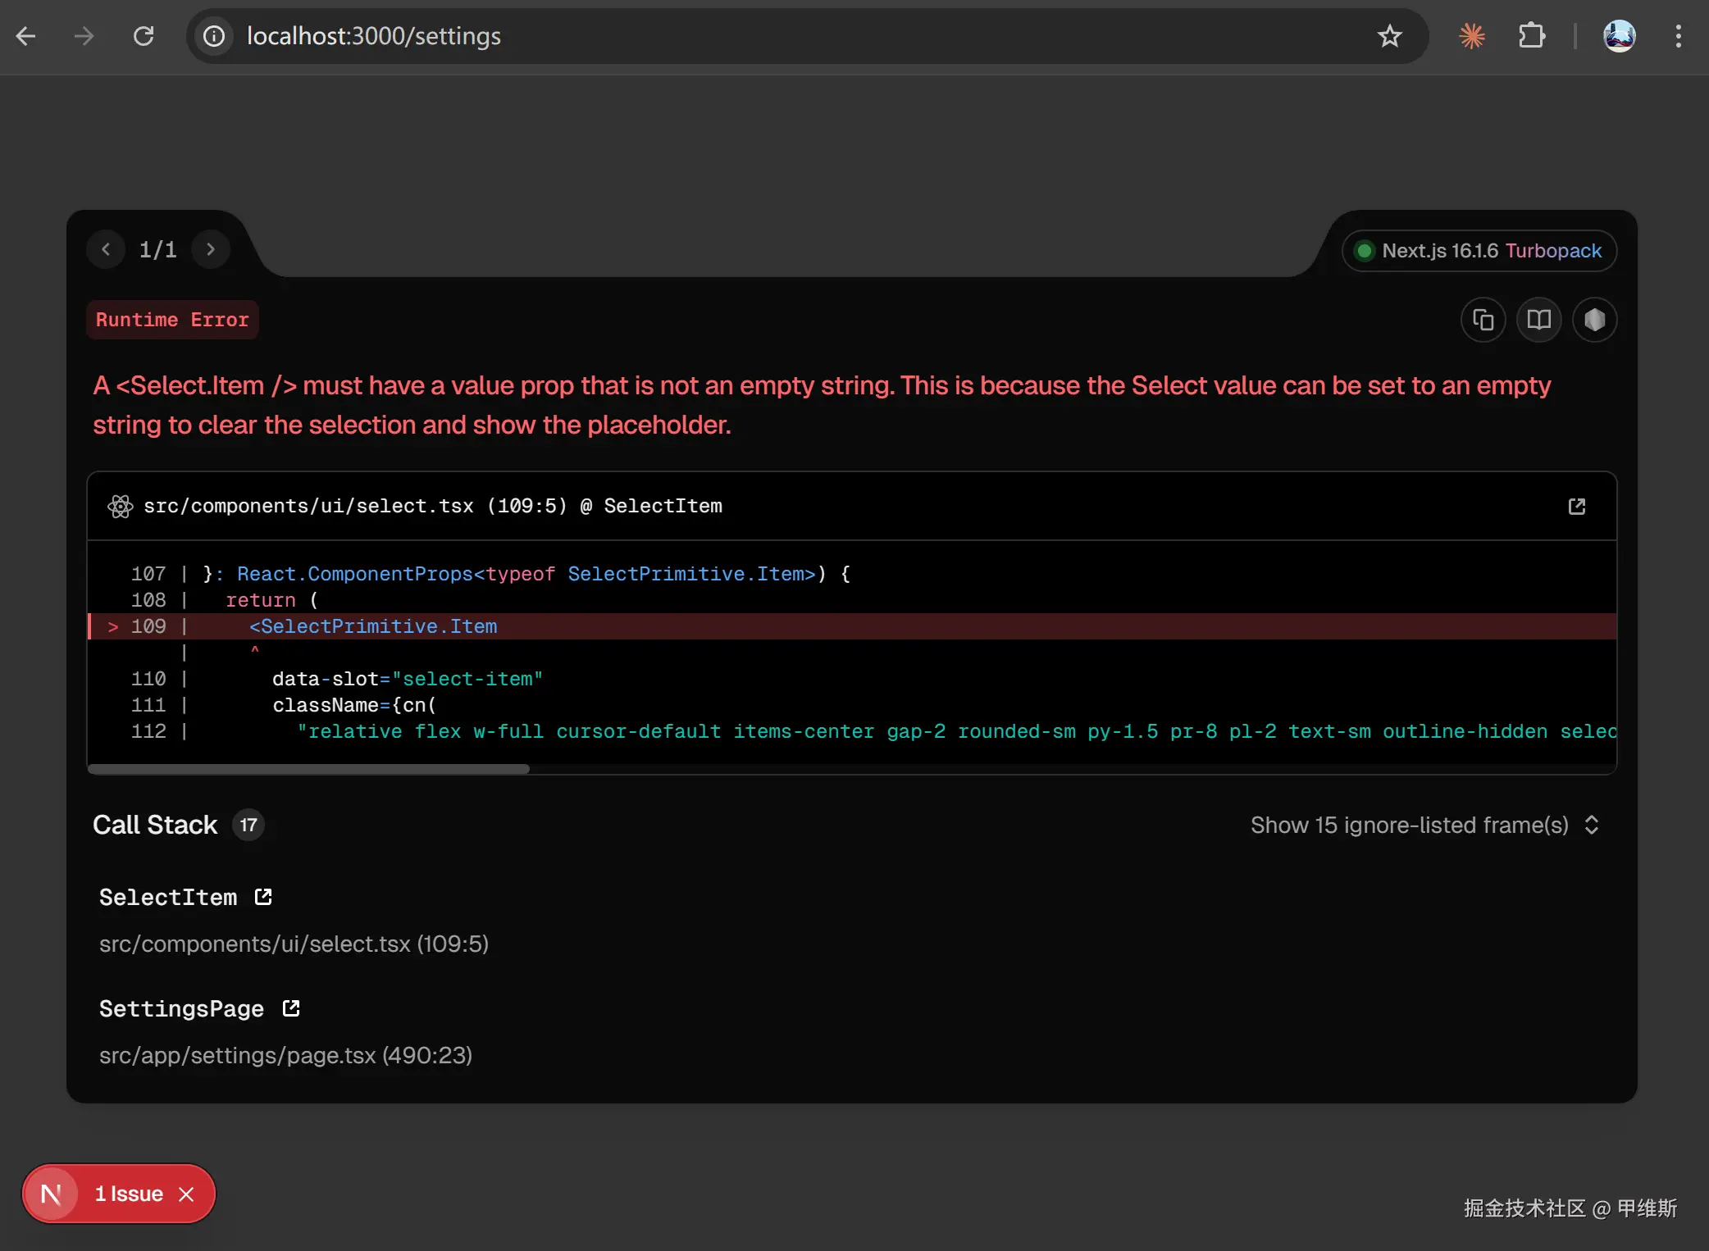The image size is (1709, 1251).
Task: Dismiss the 1 Issue badge
Action: coord(187,1194)
